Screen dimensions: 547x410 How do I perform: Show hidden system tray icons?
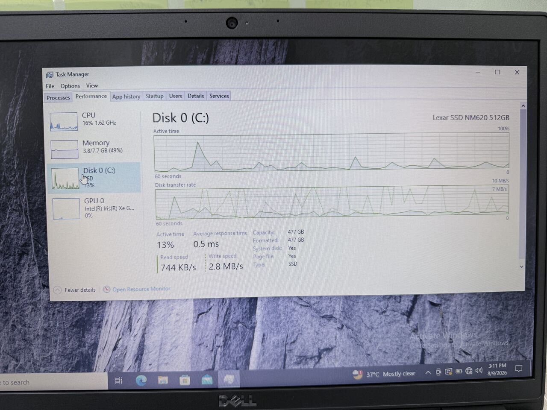click(428, 372)
